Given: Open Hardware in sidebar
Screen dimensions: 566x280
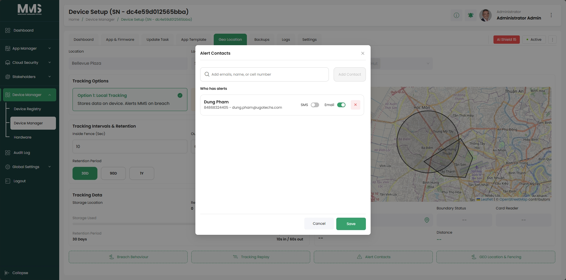Looking at the screenshot, I should click(x=22, y=137).
